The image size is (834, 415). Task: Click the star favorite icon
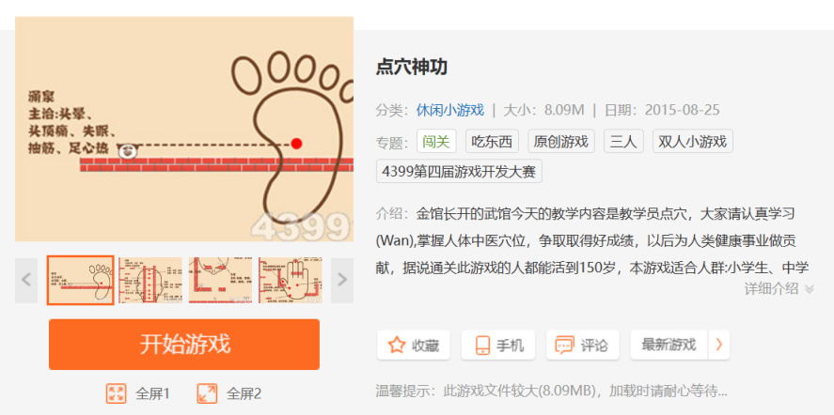coord(396,345)
